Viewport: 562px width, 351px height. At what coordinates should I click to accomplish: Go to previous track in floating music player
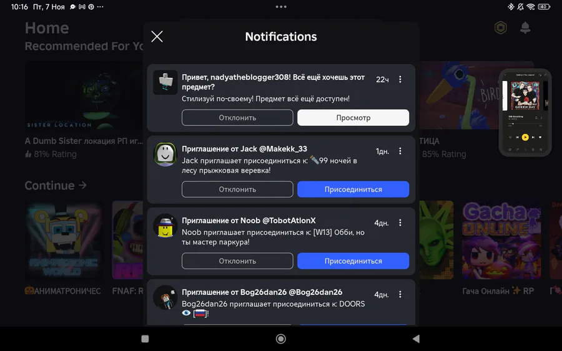tap(517, 137)
